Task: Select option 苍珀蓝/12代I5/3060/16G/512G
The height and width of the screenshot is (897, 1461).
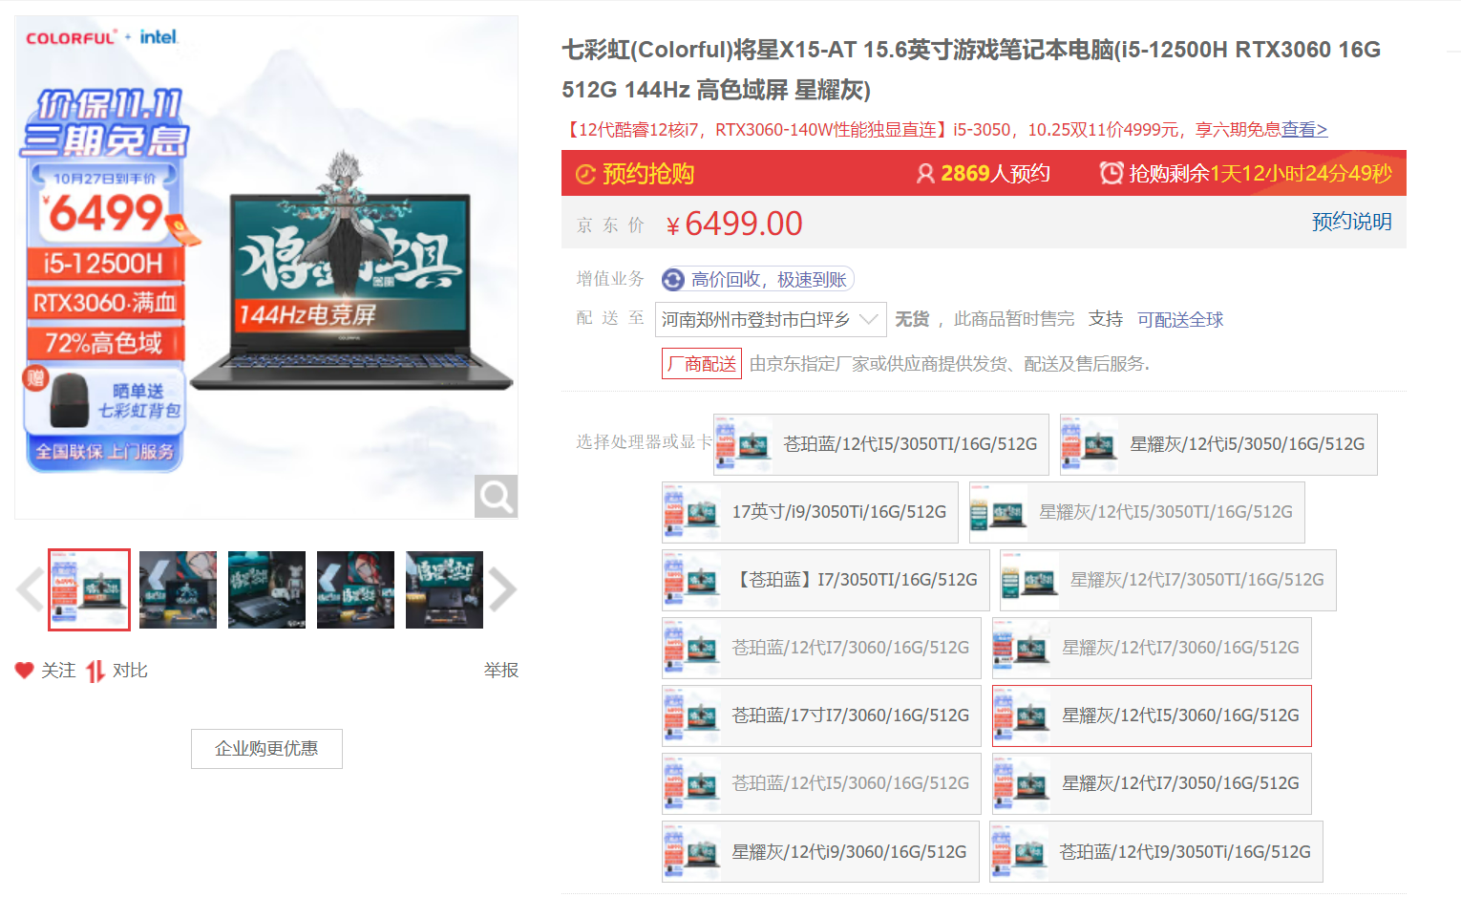Action: click(x=821, y=783)
